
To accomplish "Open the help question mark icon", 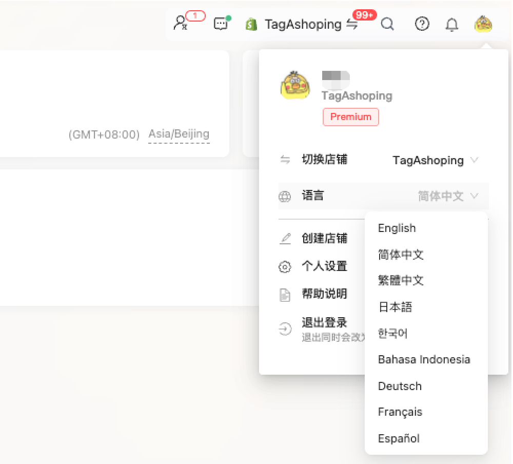I will (x=422, y=24).
